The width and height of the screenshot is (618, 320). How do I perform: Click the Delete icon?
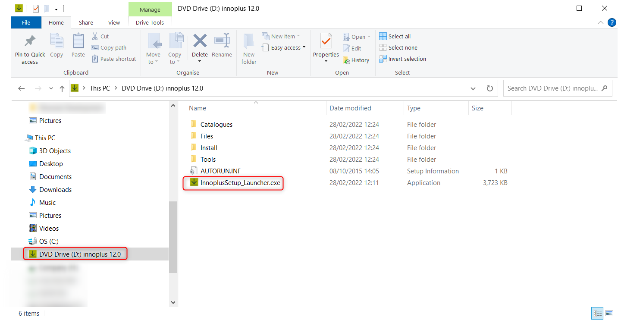tap(200, 45)
